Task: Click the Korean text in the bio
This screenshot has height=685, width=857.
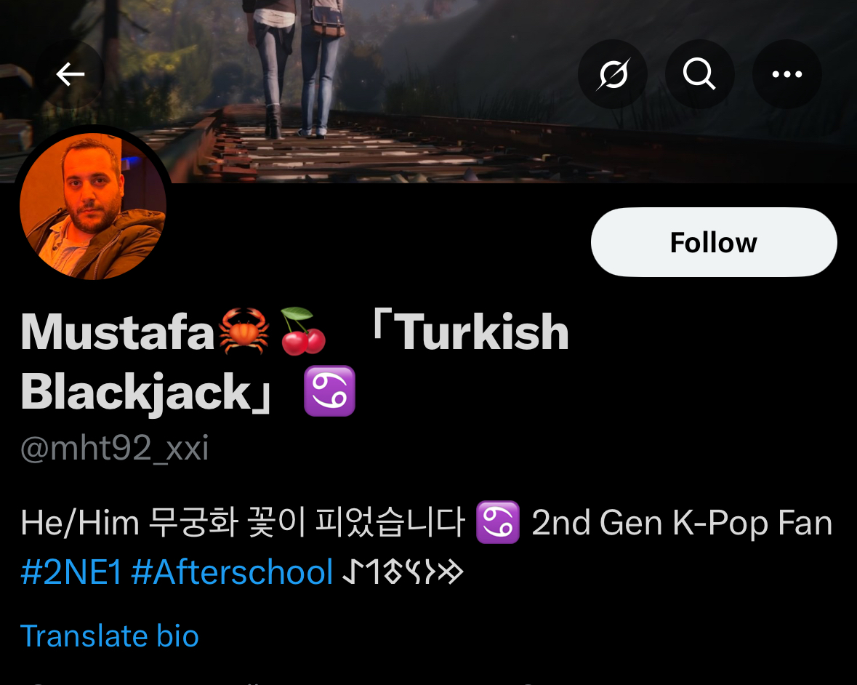Action: [x=307, y=523]
